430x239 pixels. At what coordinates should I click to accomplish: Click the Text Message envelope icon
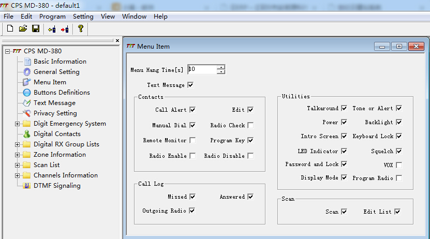pyautogui.click(x=27, y=103)
